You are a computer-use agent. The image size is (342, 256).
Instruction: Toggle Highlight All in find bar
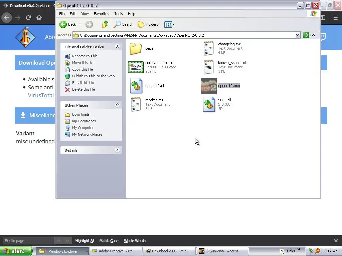pos(84,241)
